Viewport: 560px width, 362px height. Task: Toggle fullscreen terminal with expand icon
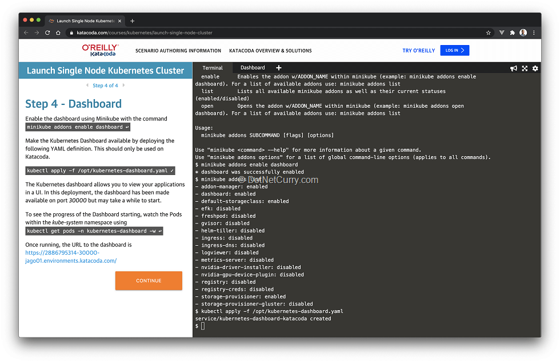pos(525,68)
